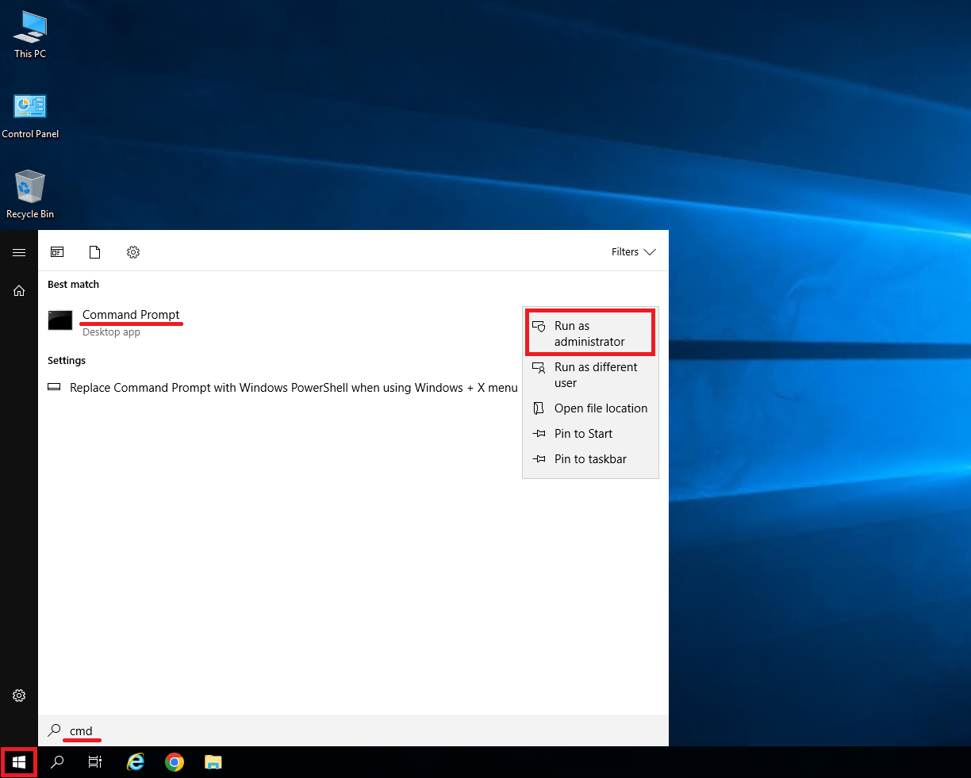Choose Run as administrator
This screenshot has width=971, height=778.
tap(590, 334)
